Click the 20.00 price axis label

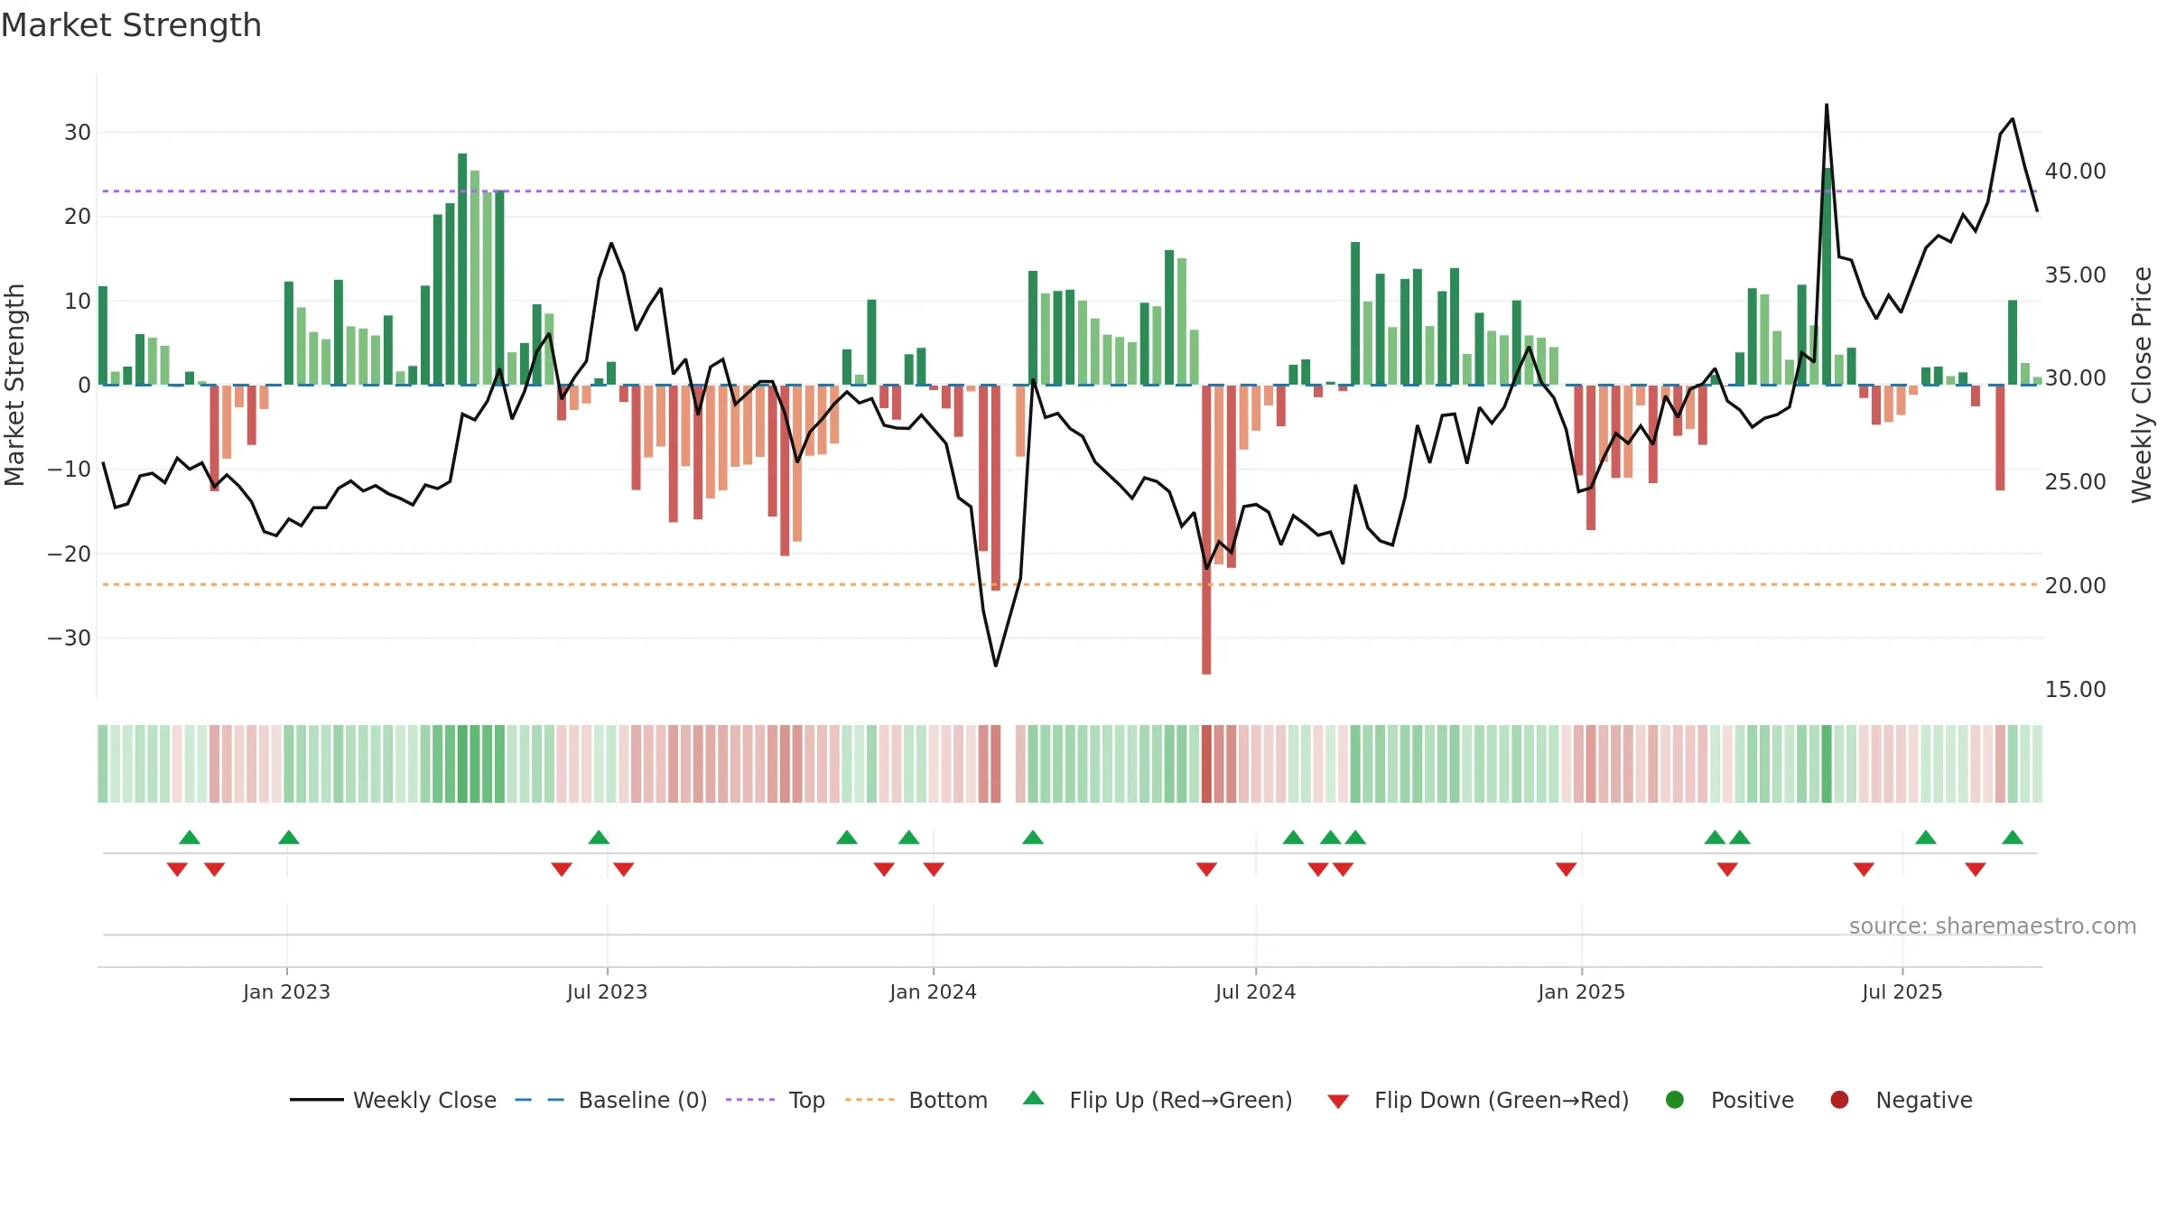pos(2075,586)
